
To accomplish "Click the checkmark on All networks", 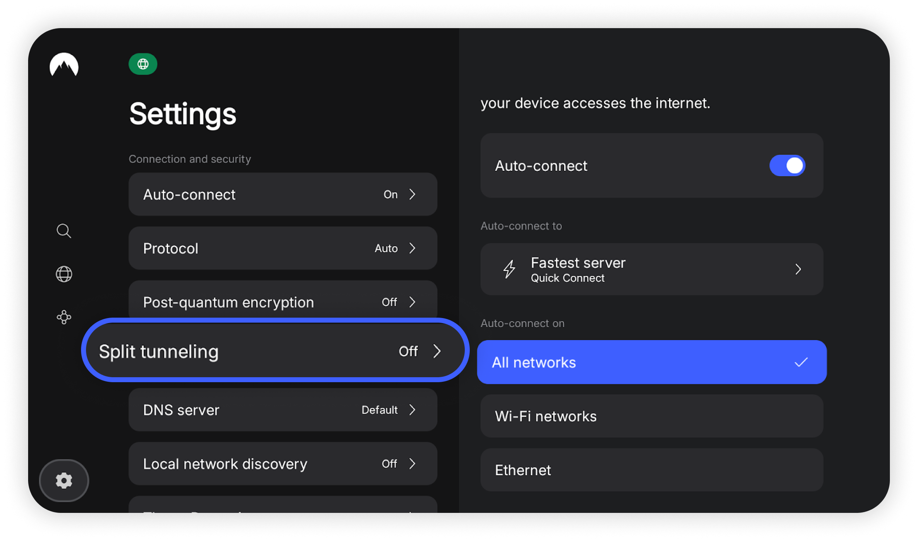I will click(801, 362).
